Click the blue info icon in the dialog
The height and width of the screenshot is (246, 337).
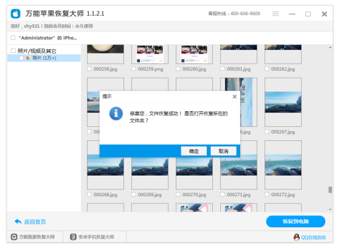(x=116, y=114)
